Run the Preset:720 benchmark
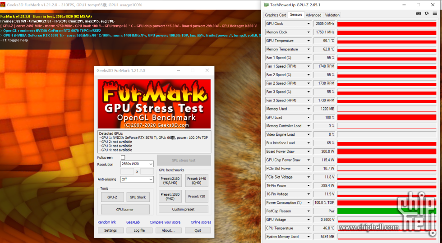This screenshot has height=243, width=442. pos(197,196)
